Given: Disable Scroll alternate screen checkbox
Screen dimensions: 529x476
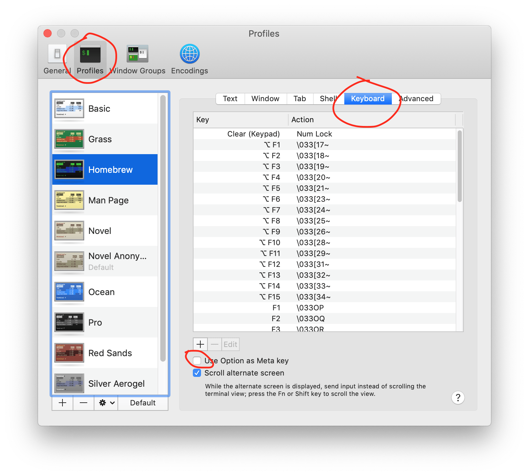Looking at the screenshot, I should pos(197,373).
